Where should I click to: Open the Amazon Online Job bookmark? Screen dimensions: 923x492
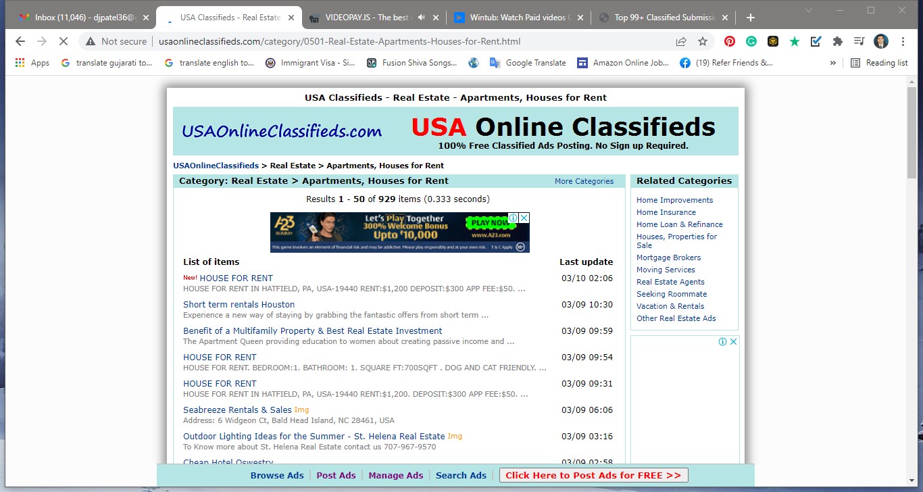623,63
